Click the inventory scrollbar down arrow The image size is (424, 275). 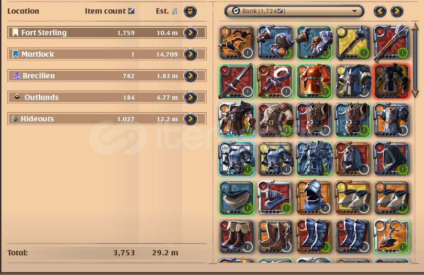coord(415,94)
